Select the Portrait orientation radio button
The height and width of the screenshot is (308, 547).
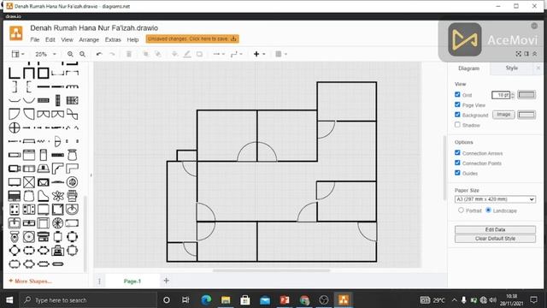click(x=461, y=210)
